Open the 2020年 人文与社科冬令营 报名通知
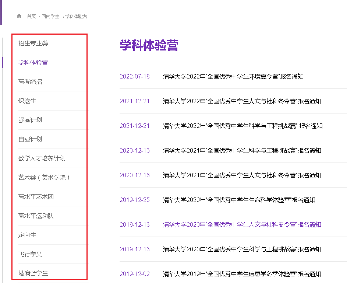 coord(242,225)
